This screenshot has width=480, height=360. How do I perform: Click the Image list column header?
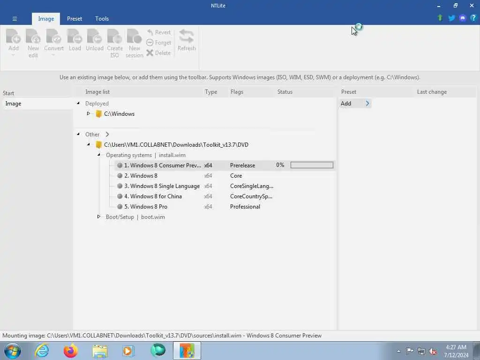tap(97, 92)
